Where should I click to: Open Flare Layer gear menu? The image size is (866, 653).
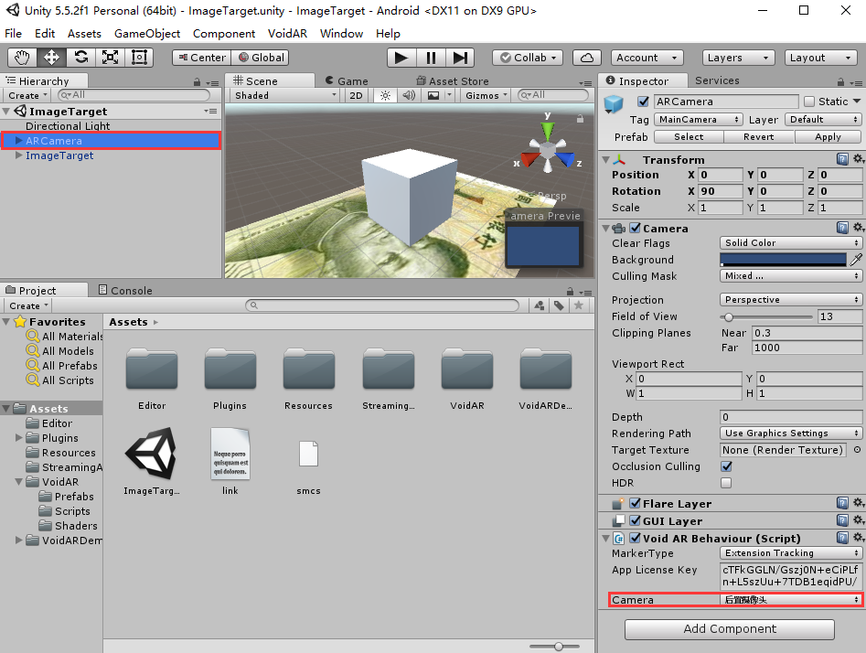coord(858,503)
